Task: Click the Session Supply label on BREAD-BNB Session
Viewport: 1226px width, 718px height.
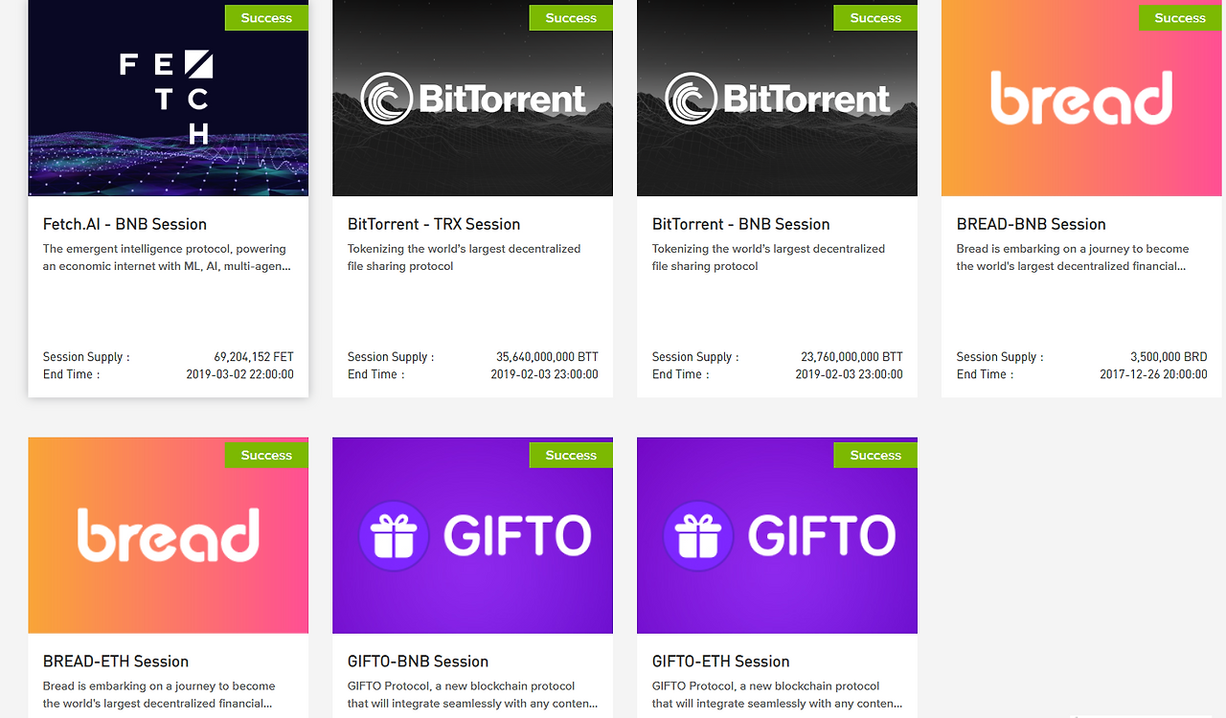Action: [x=1000, y=357]
